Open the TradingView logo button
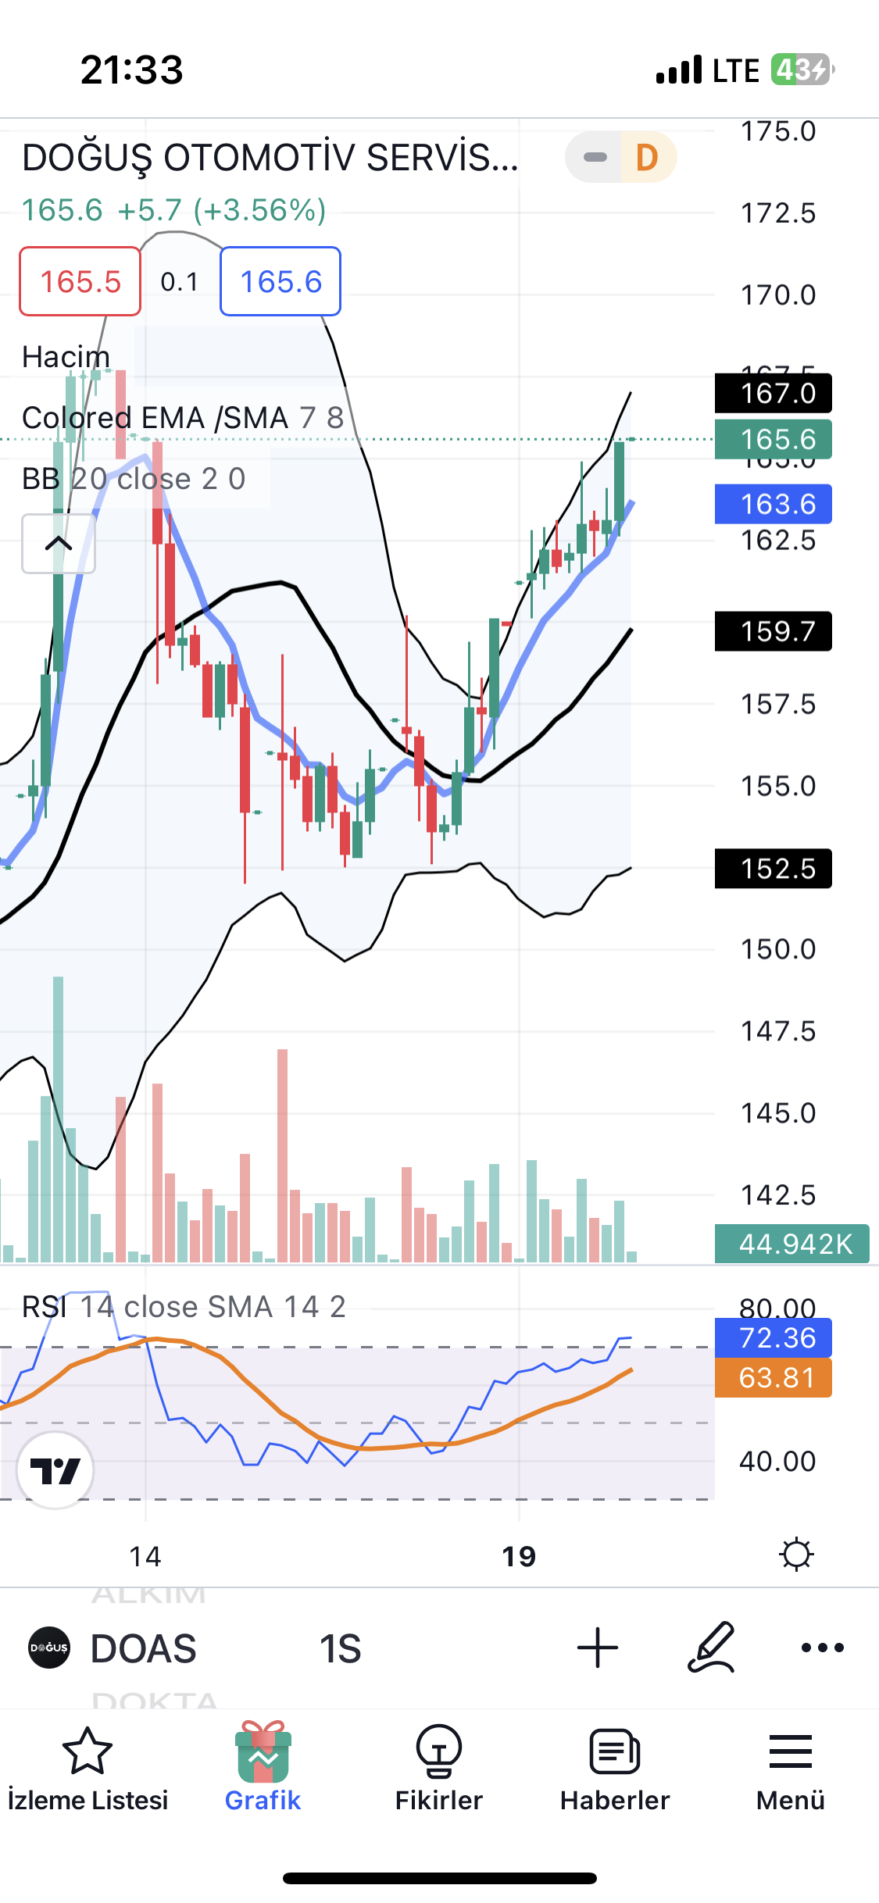The image size is (879, 1903). point(55,1470)
